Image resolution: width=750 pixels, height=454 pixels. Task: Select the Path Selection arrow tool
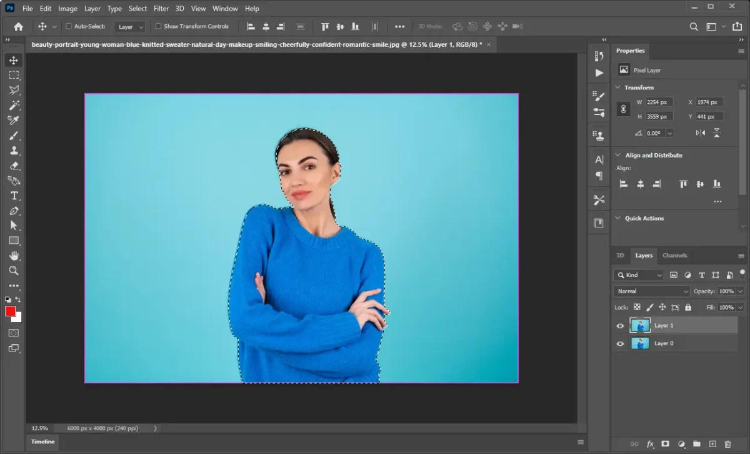click(x=14, y=226)
